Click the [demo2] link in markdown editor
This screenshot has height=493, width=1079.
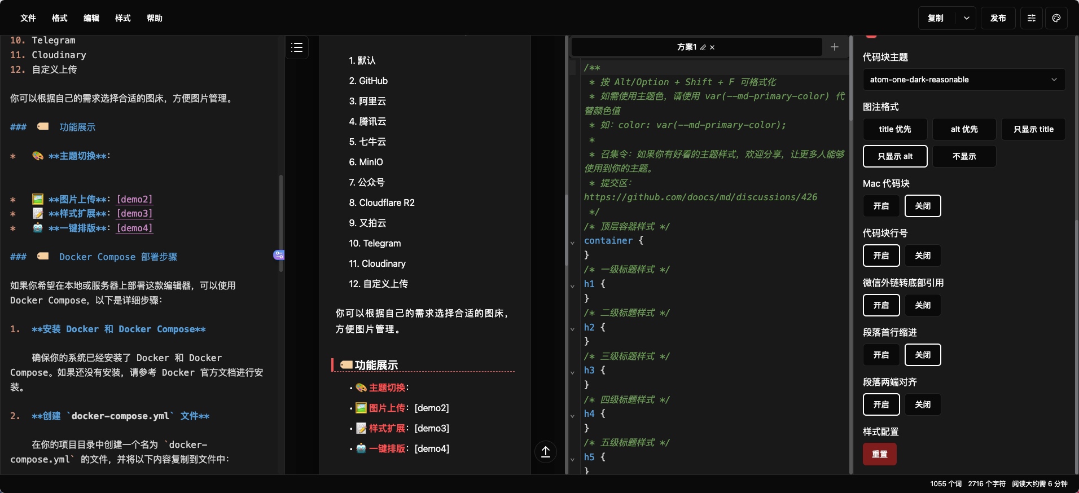(x=135, y=199)
